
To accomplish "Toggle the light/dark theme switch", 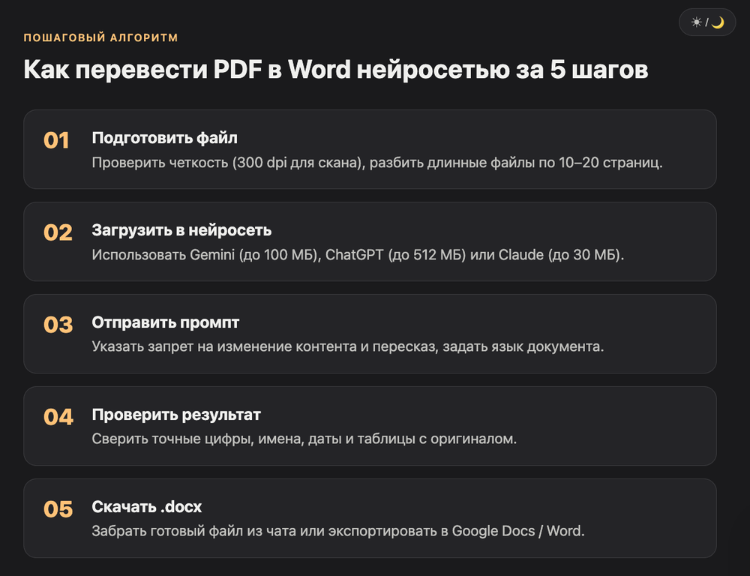I will 707,22.
